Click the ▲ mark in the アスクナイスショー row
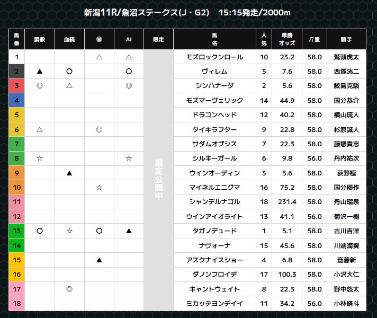 [x=99, y=260]
